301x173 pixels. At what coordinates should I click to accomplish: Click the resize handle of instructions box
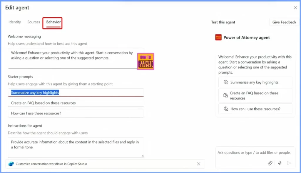point(143,156)
